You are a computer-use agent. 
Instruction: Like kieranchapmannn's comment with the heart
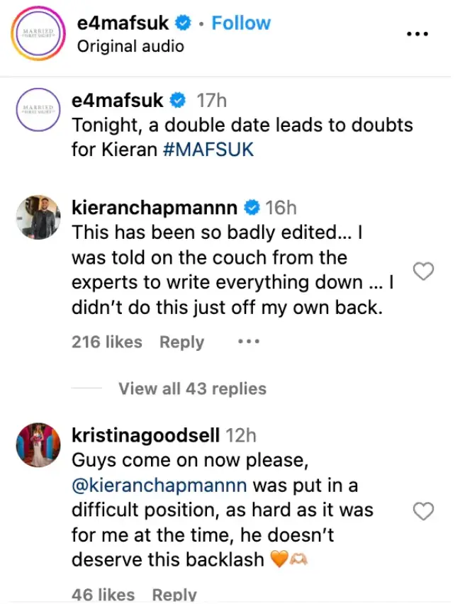(x=424, y=271)
